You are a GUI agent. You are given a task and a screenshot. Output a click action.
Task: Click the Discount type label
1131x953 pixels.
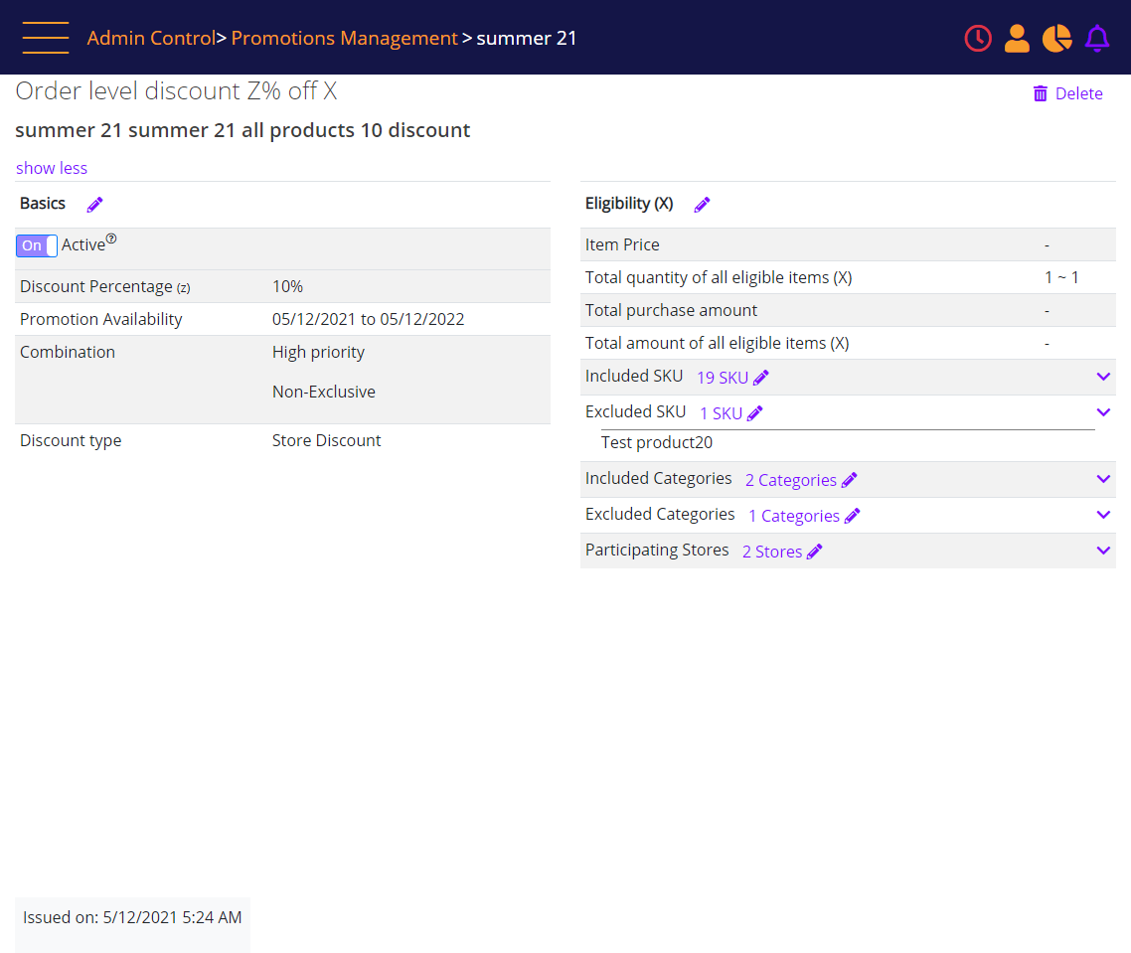pos(71,440)
